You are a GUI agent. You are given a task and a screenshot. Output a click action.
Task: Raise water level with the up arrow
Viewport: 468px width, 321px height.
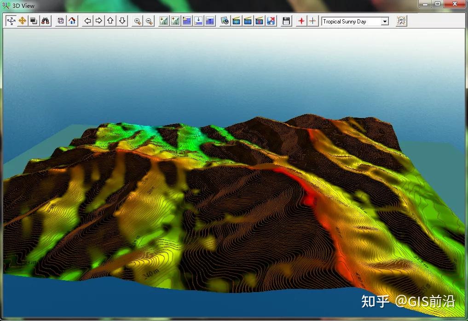click(x=209, y=21)
